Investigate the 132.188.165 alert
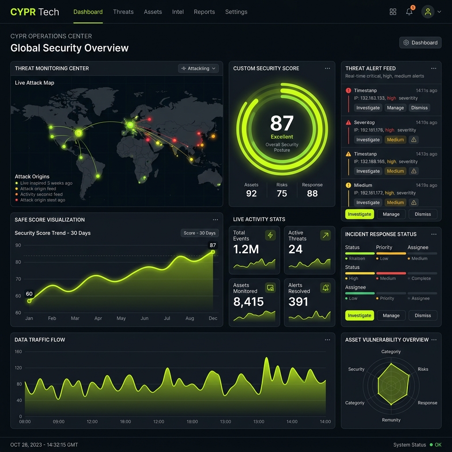The height and width of the screenshot is (452, 452). tap(368, 171)
